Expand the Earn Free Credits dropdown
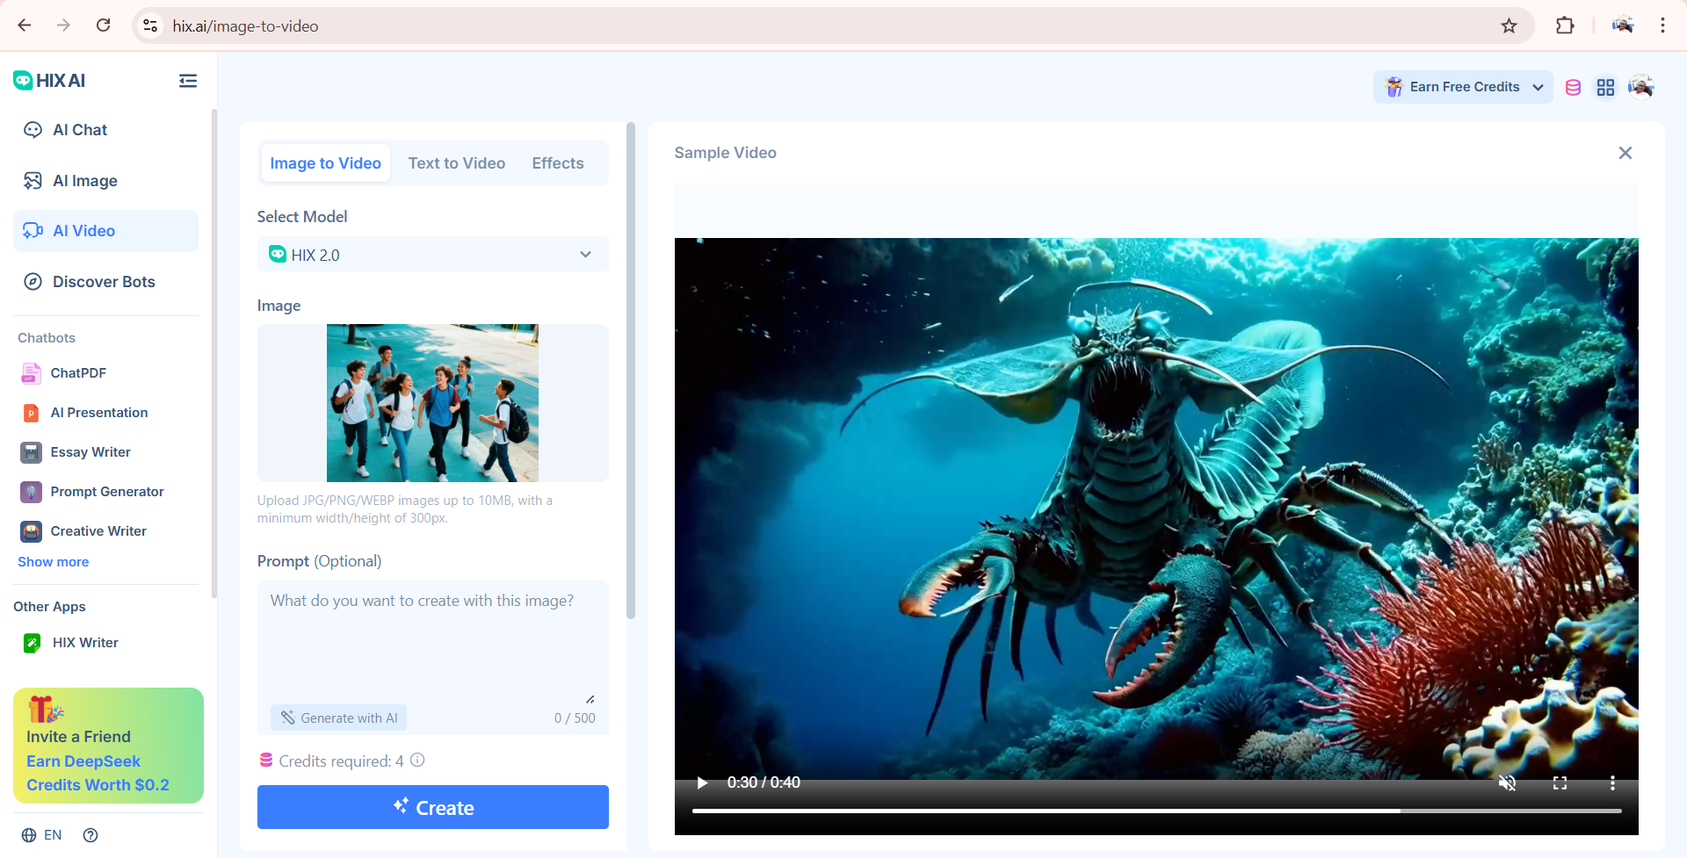 point(1461,87)
